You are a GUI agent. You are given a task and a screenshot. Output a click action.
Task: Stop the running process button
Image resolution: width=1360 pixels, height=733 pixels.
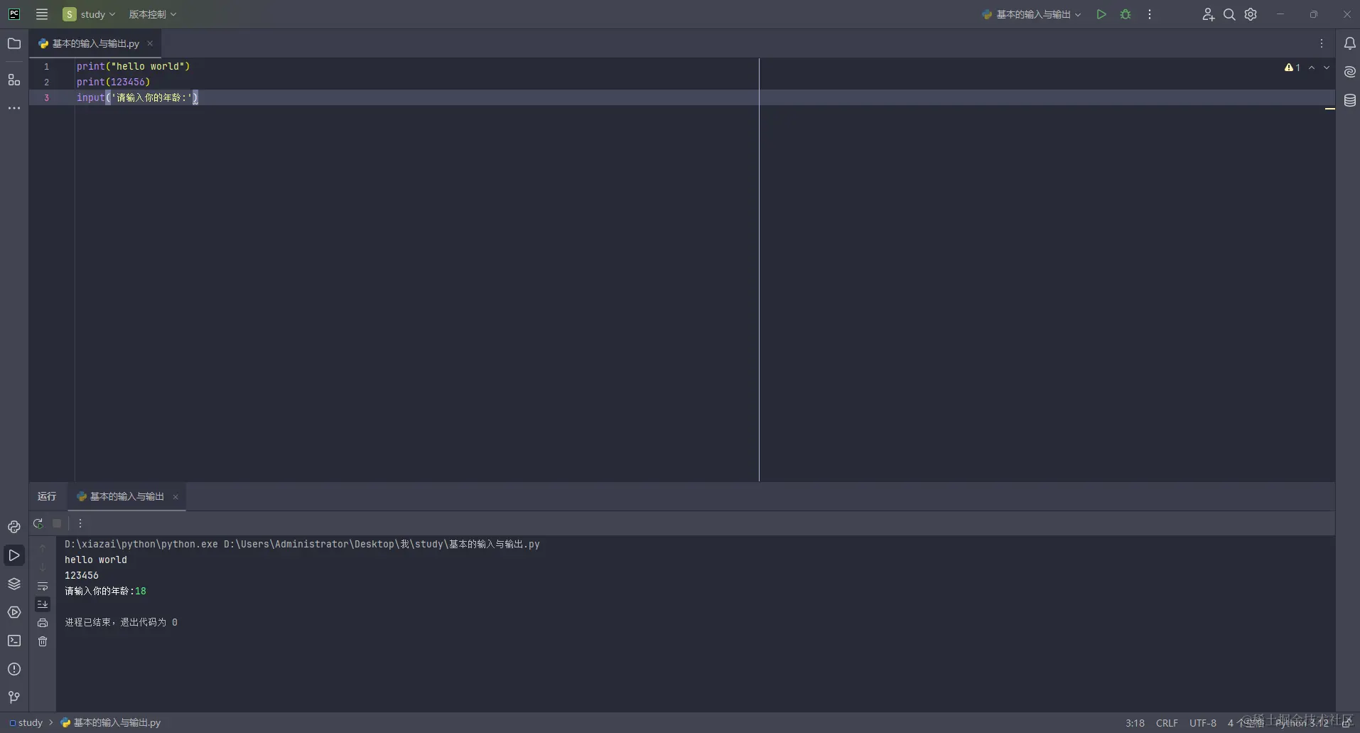click(57, 523)
